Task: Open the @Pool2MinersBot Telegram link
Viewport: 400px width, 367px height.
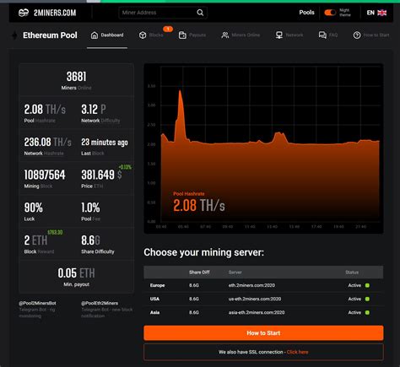Action: (x=37, y=303)
